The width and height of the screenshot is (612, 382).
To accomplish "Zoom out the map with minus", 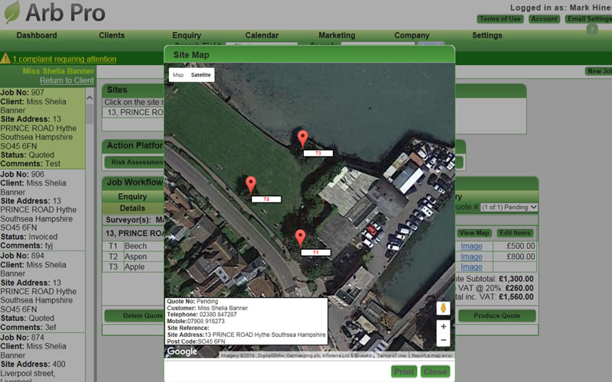I will pyautogui.click(x=443, y=340).
